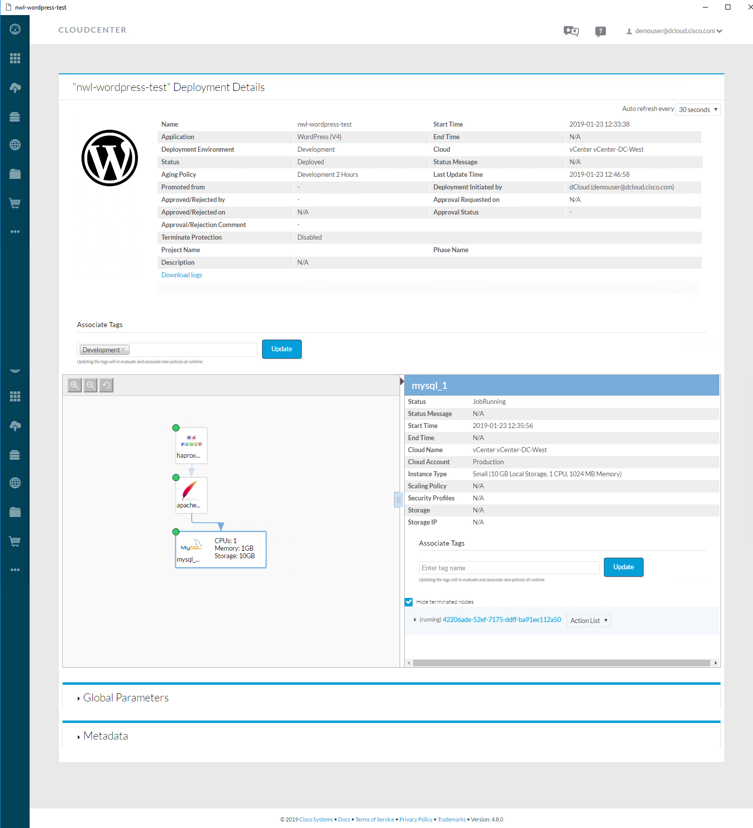The width and height of the screenshot is (753, 828).
Task: Open the Auto refresh 30 seconds dropdown
Action: coord(698,110)
